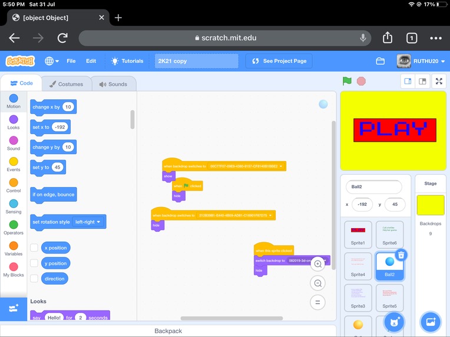Click the block palette vertical scrollbar

(133, 119)
